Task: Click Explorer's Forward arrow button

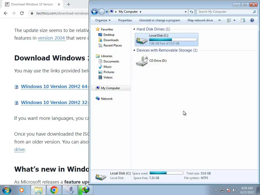Action: coord(102,12)
